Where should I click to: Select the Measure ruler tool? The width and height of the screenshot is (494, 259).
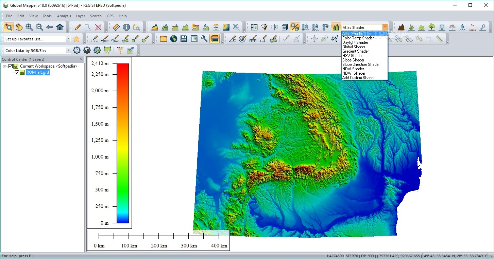[x=116, y=27]
